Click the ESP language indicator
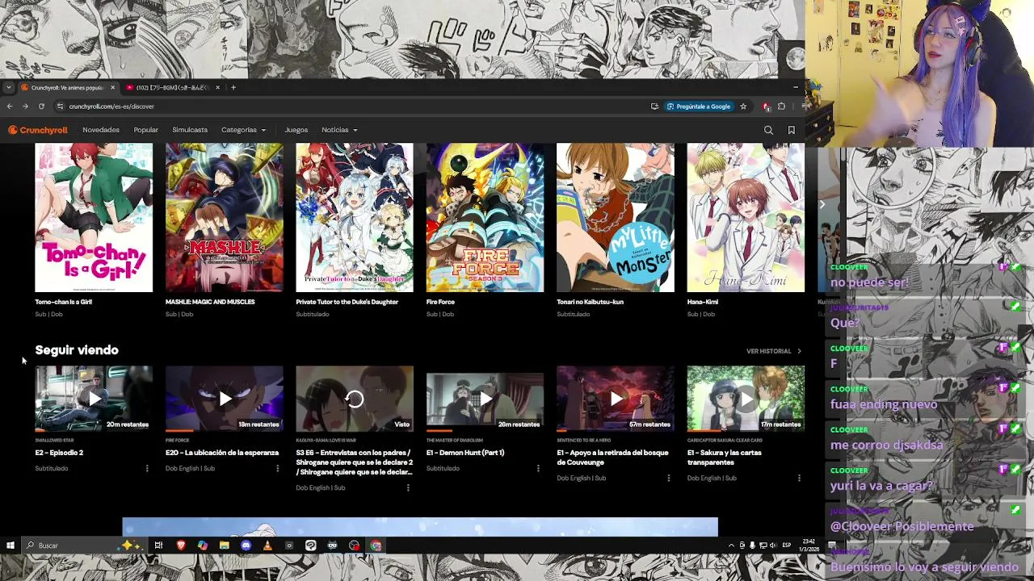This screenshot has height=581, width=1034. click(x=786, y=545)
